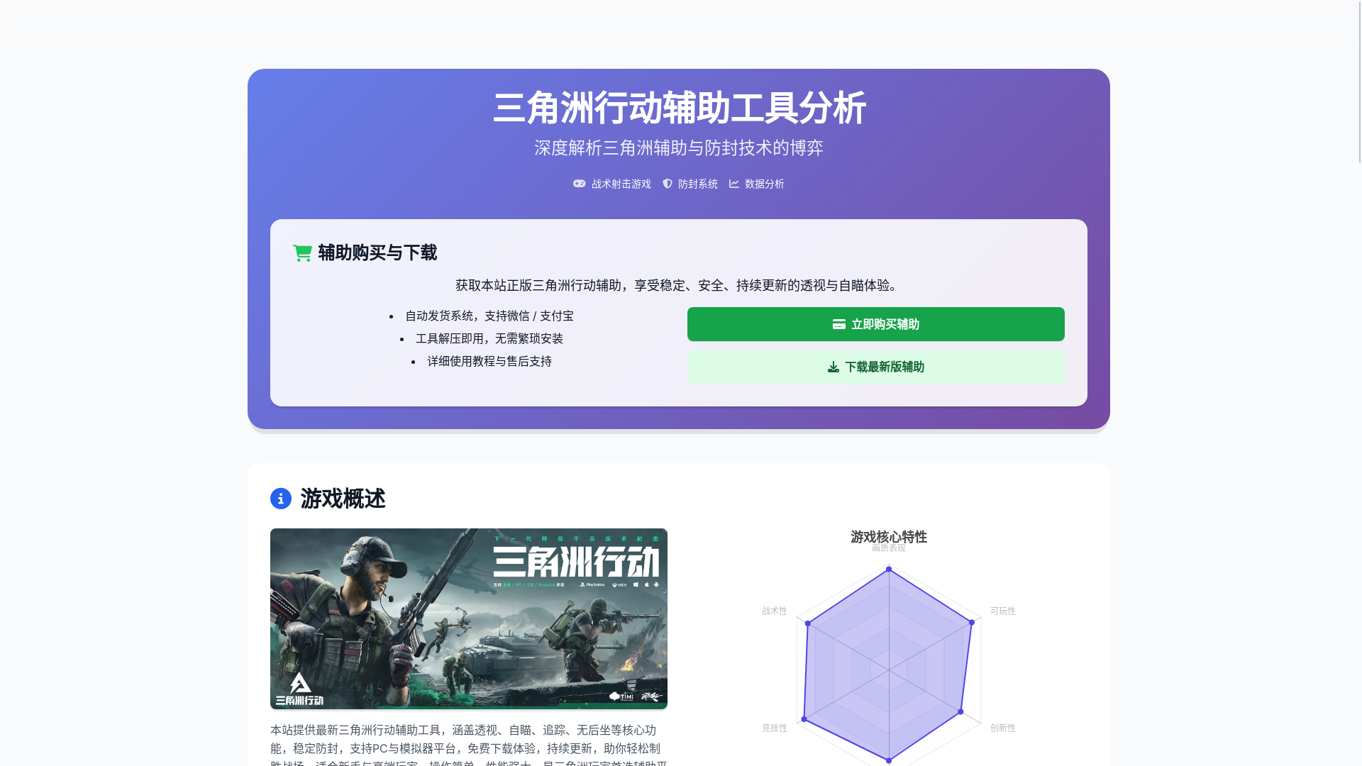Click the radar data point at 画质表现
Screen dimensions: 1362x766
pos(889,569)
